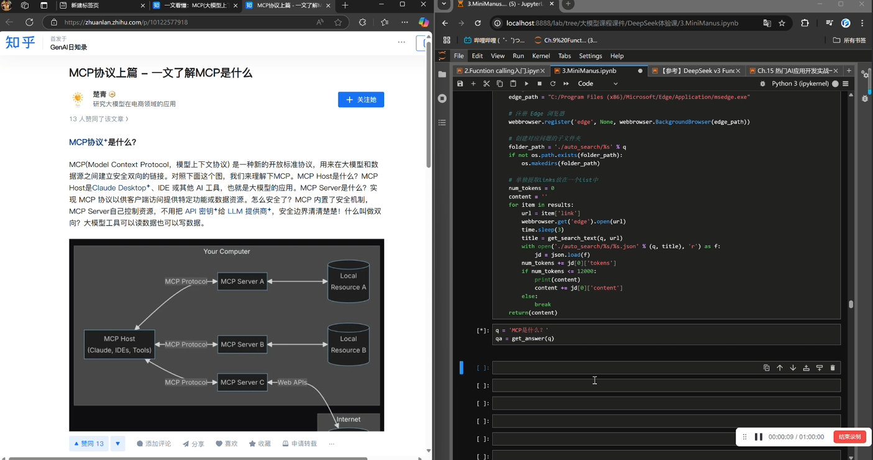Open the Run menu in JupyterLab
873x460 pixels.
pos(518,56)
